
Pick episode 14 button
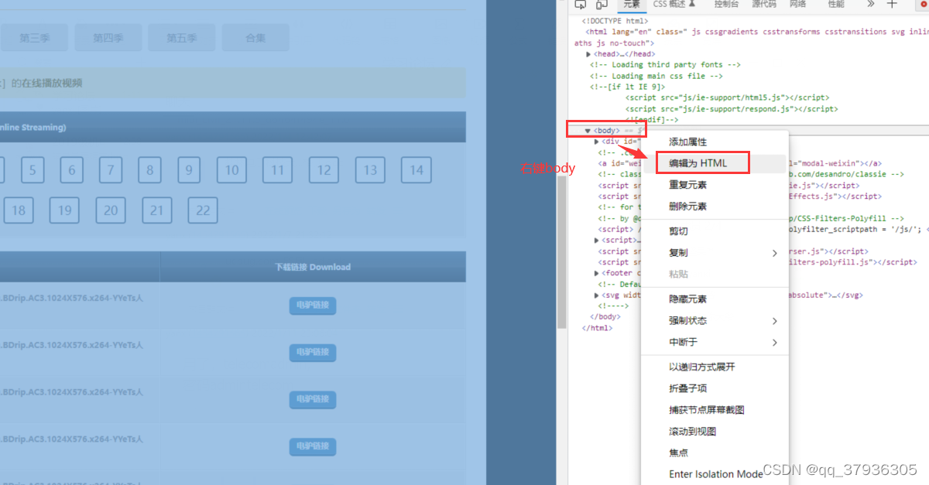417,170
